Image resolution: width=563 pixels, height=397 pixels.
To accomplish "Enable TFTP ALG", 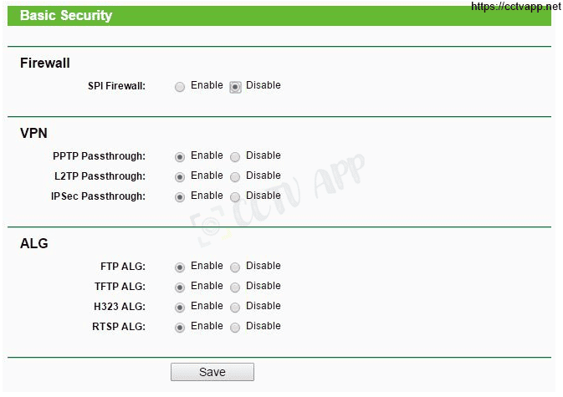I will tap(180, 287).
